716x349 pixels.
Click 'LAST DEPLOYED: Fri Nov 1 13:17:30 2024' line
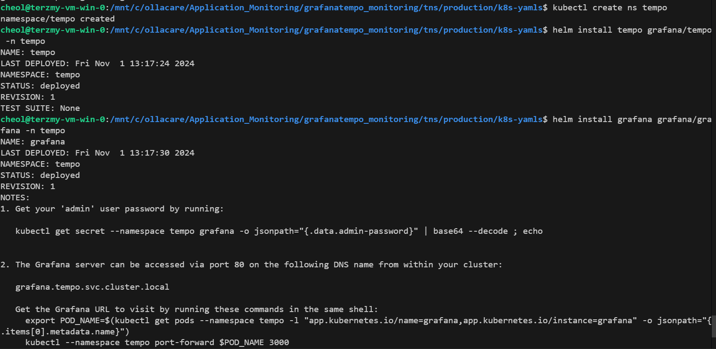point(97,153)
